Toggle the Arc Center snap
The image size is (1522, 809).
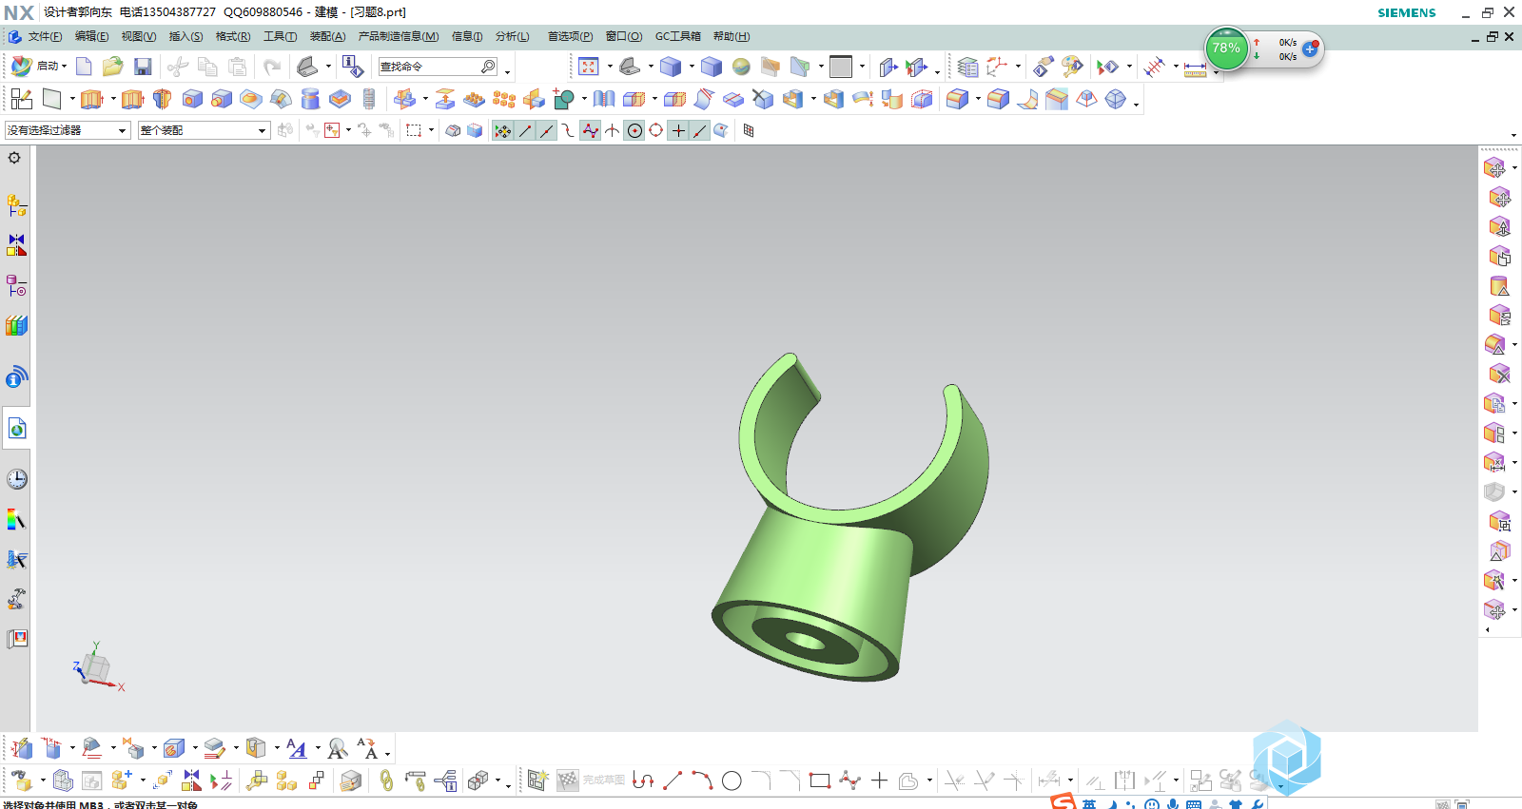[634, 130]
